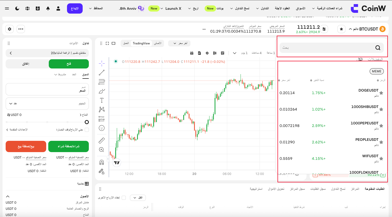Switch to the Close position tab
This screenshot has width=392, height=217.
click(x=26, y=64)
